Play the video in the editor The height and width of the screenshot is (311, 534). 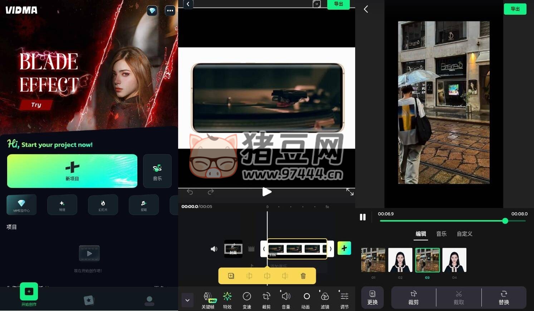point(266,192)
